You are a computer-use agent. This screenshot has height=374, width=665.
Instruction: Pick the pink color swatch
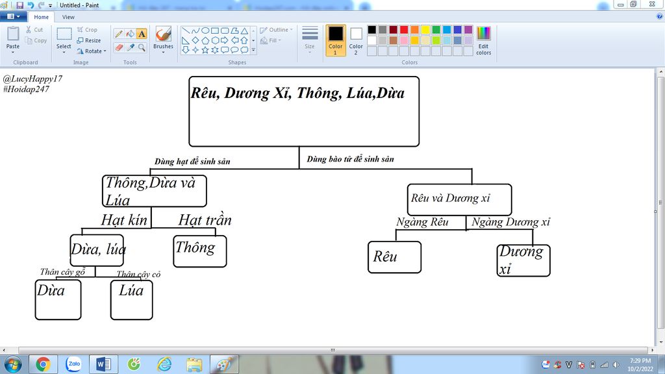(404, 40)
